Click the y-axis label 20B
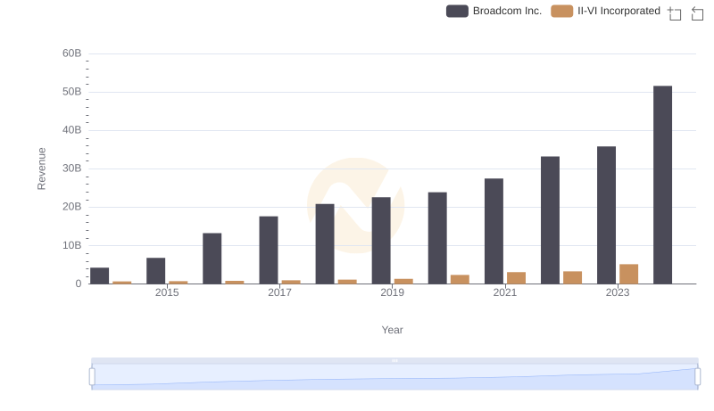 click(x=72, y=207)
